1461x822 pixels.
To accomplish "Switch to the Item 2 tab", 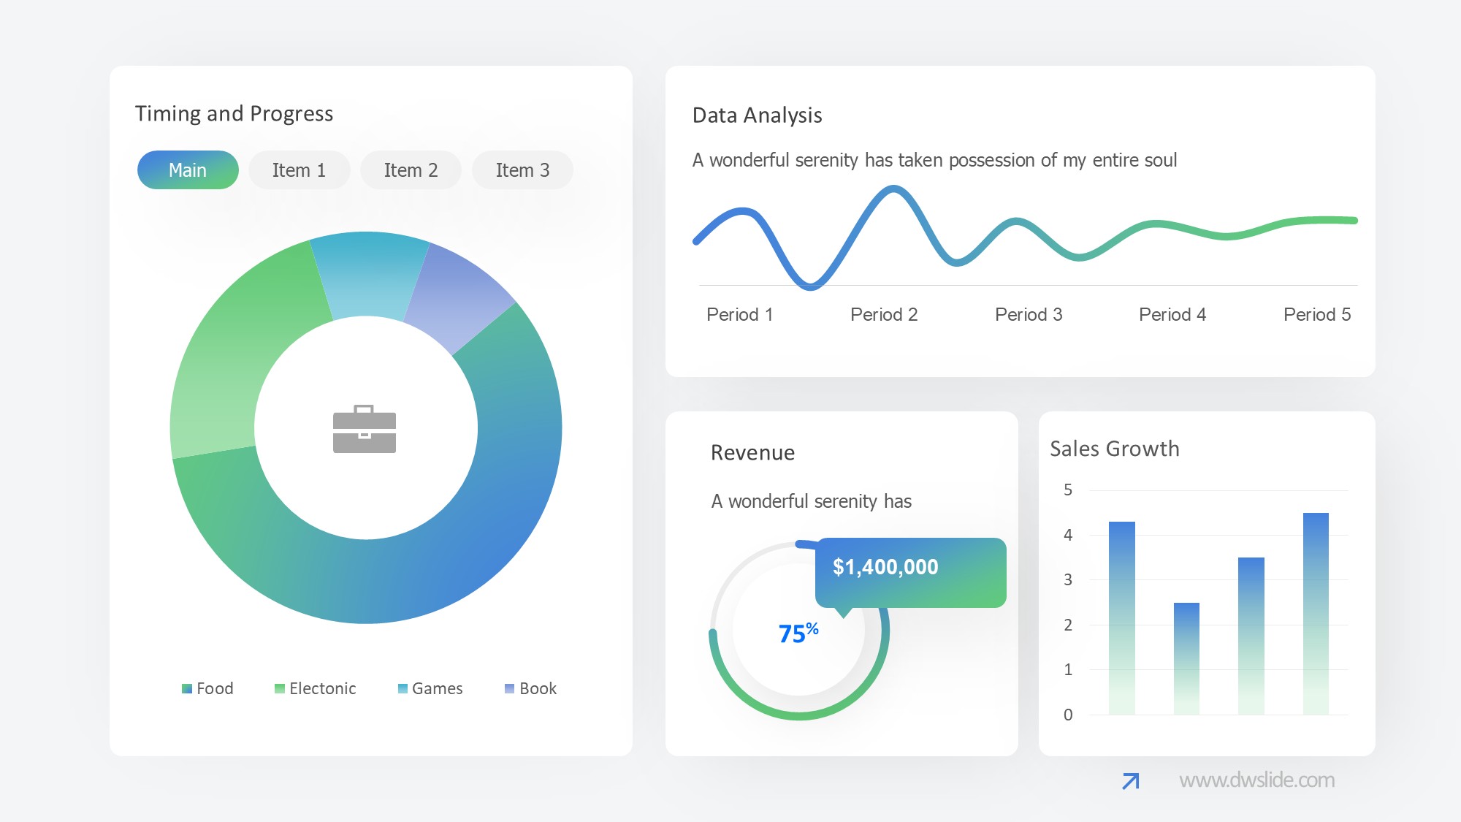I will pos(411,170).
